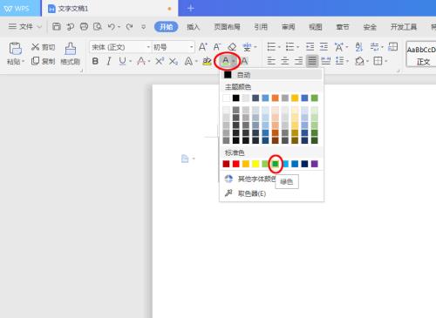Click the insert table grid icon
The image size is (436, 318).
point(392,47)
